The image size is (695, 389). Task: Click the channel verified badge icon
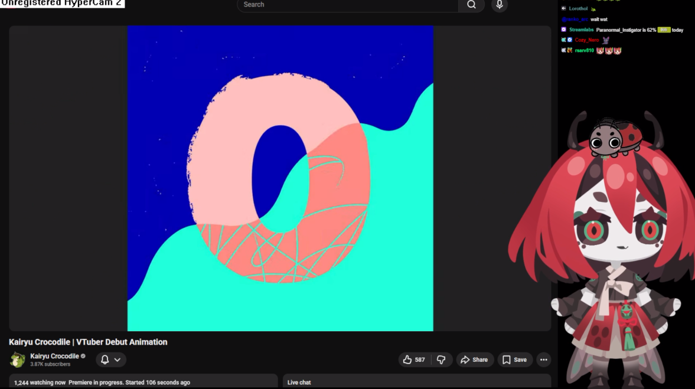[x=83, y=356]
